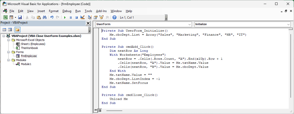Open the Format menu
This screenshot has width=294, height=114.
pos(54,11)
